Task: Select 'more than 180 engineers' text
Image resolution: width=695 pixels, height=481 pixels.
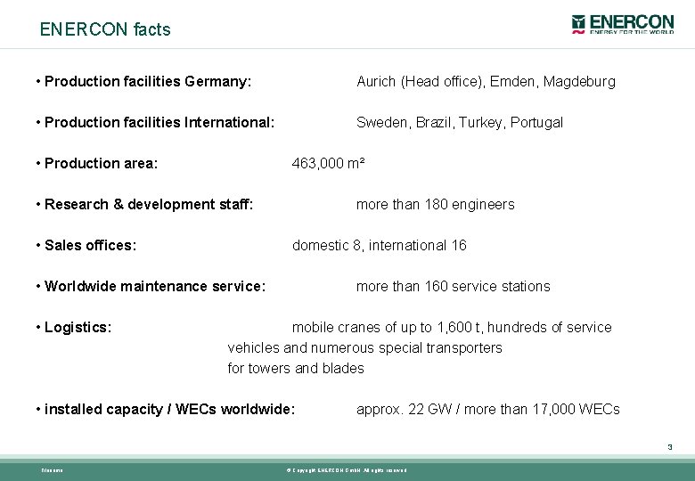Action: (x=435, y=204)
